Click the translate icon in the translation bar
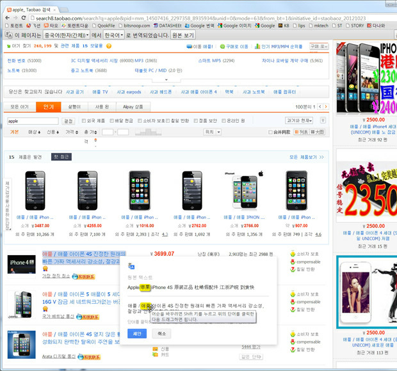The image size is (397, 371). 8,35
